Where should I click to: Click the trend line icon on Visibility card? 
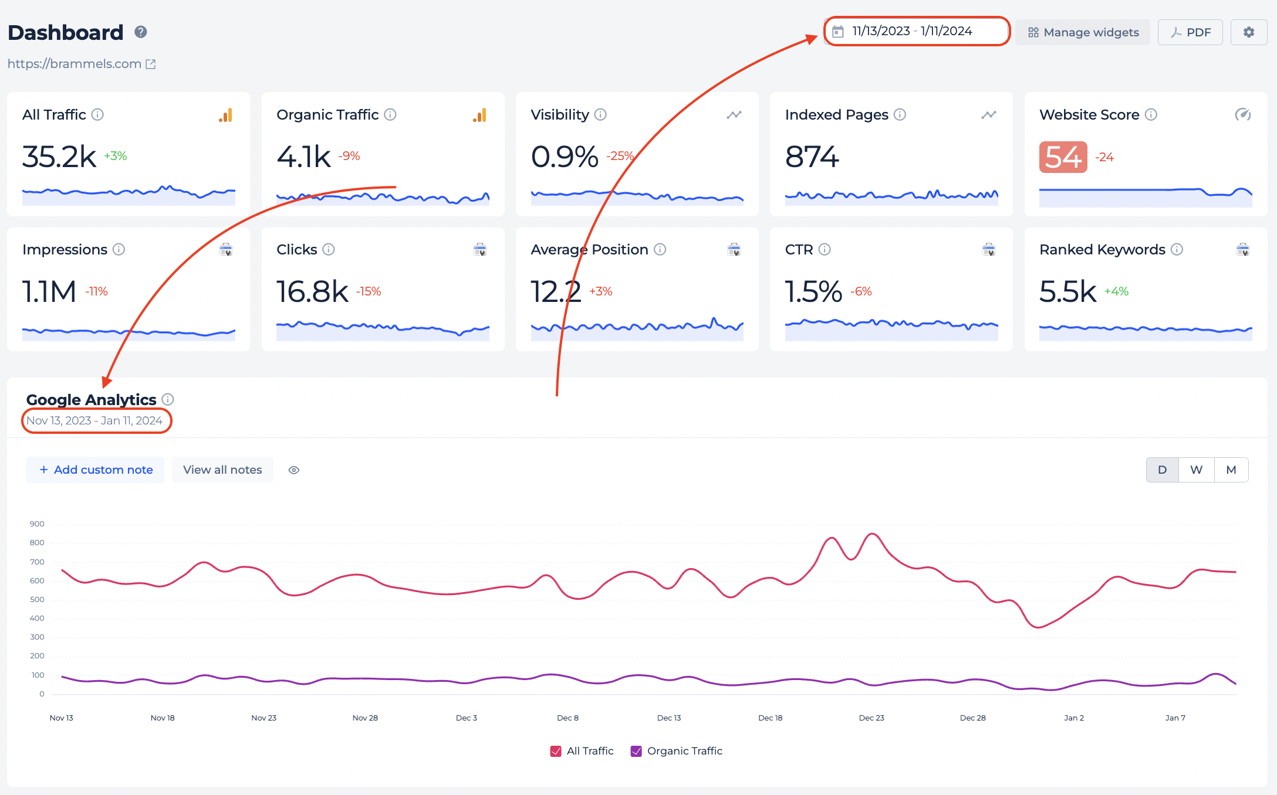[x=734, y=115]
